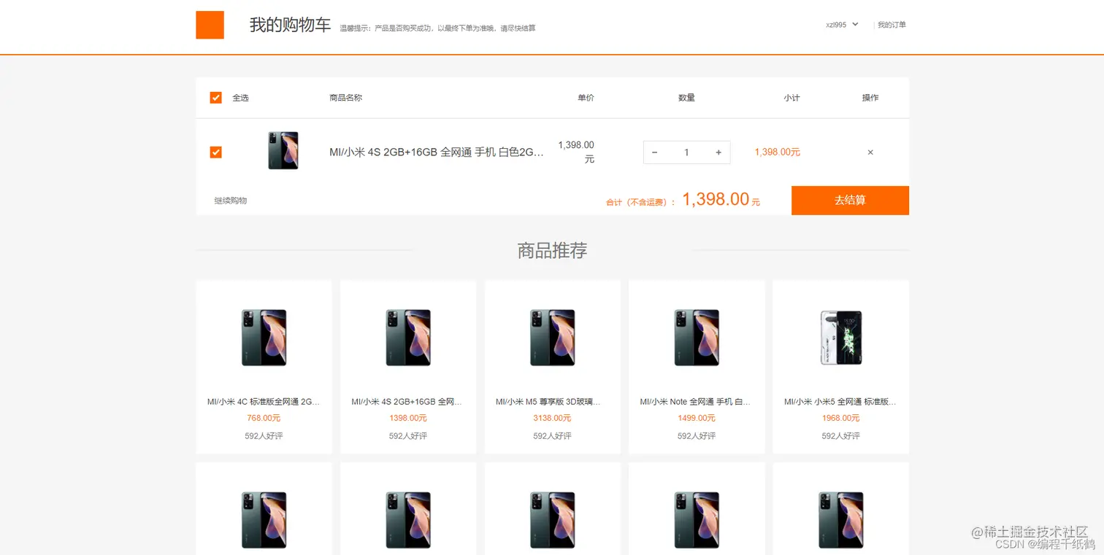The width and height of the screenshot is (1104, 555).
Task: Click the 数量 column header
Action: click(x=686, y=98)
